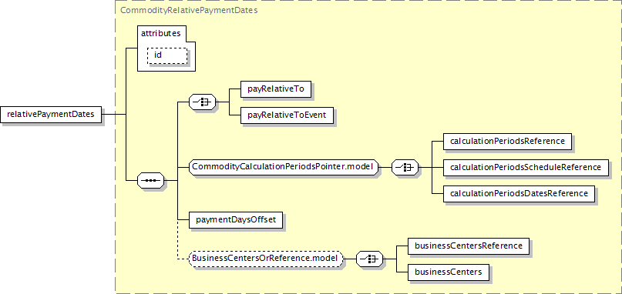Click the attributes heading text
Viewport: 622px width, 294px height.
(x=161, y=34)
